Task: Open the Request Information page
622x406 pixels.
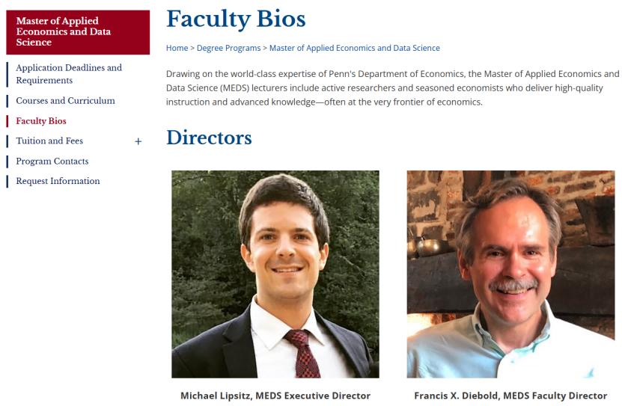Action: (58, 181)
